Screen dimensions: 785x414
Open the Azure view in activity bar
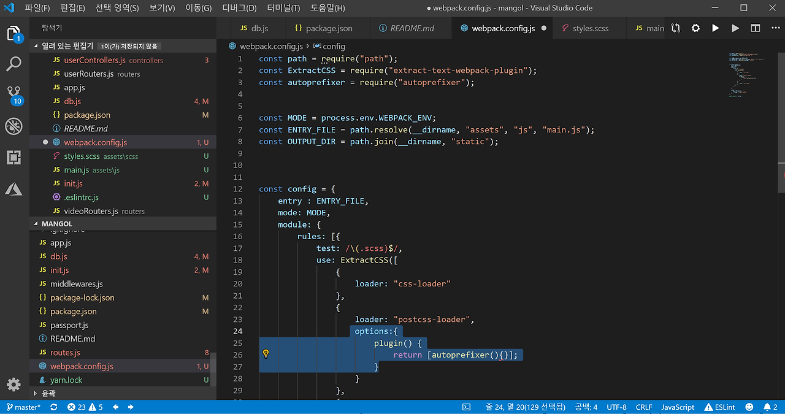pos(13,189)
